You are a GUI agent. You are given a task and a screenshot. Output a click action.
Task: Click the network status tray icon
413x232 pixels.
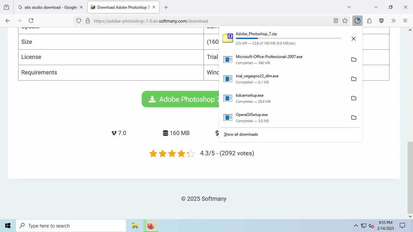[x=364, y=226]
